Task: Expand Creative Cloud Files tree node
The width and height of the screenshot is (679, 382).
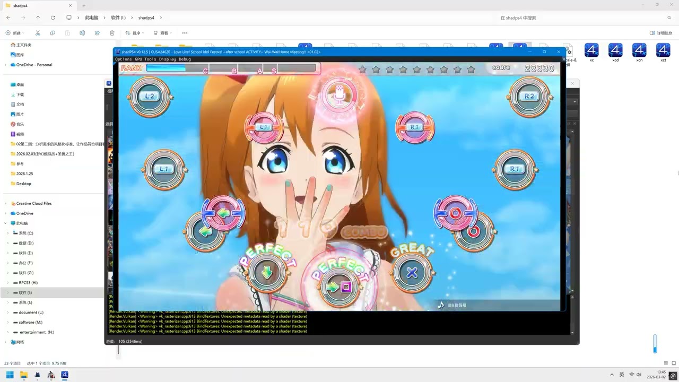Action: [x=5, y=203]
